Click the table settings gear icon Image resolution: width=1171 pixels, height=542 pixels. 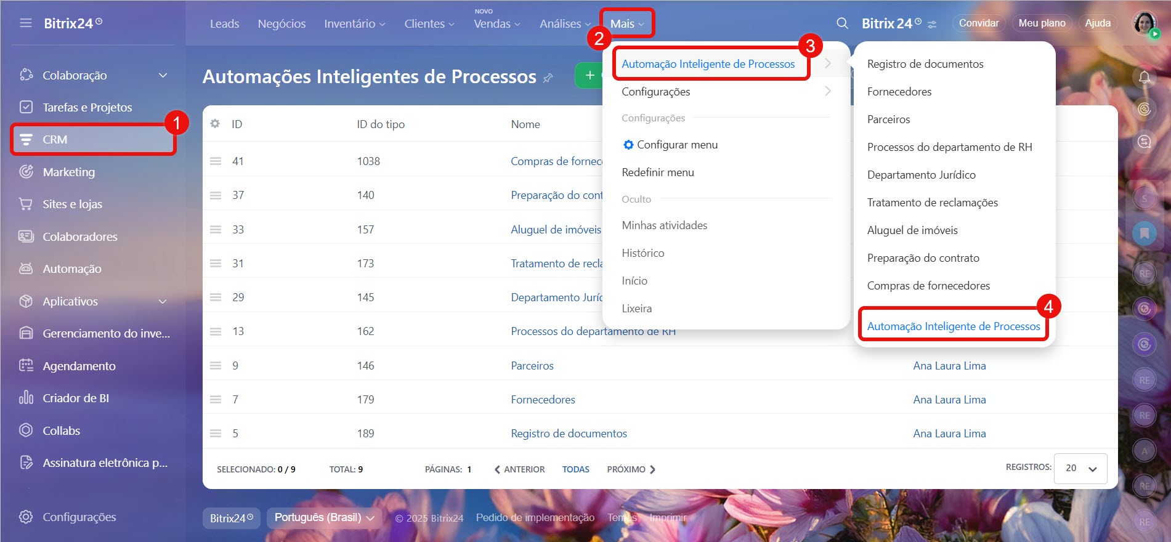pyautogui.click(x=215, y=124)
